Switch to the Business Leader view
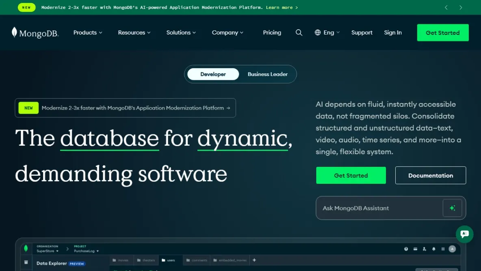This screenshot has width=481, height=271. click(x=267, y=74)
